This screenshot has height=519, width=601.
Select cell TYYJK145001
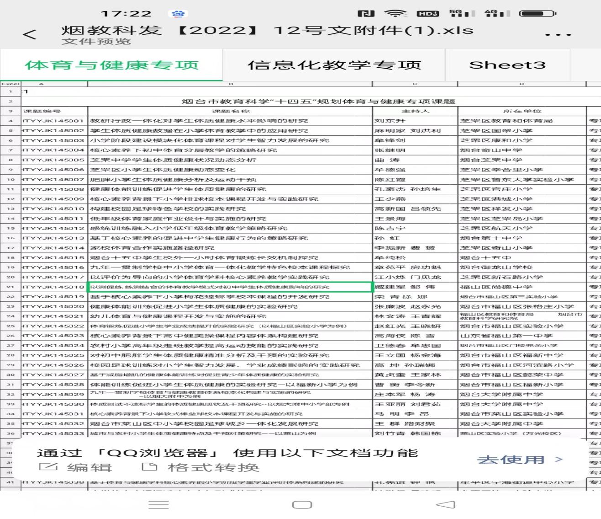54,121
